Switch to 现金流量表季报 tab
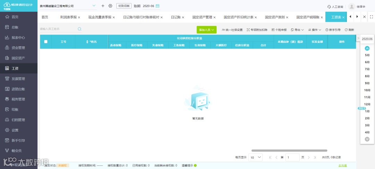This screenshot has height=169, width=375. 100,17
